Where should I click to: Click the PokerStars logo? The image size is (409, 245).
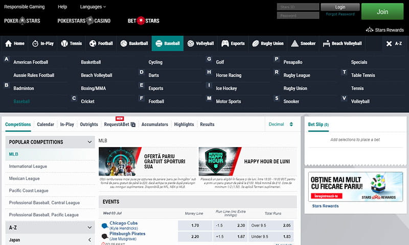point(22,20)
